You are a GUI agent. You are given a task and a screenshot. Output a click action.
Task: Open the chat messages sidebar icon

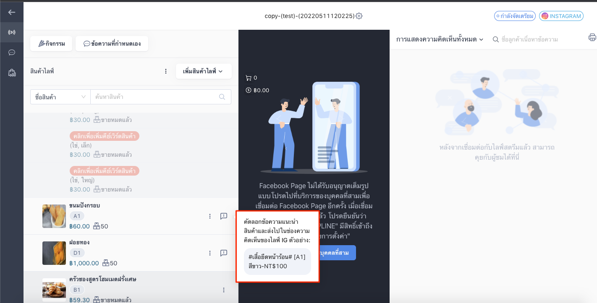tap(12, 52)
